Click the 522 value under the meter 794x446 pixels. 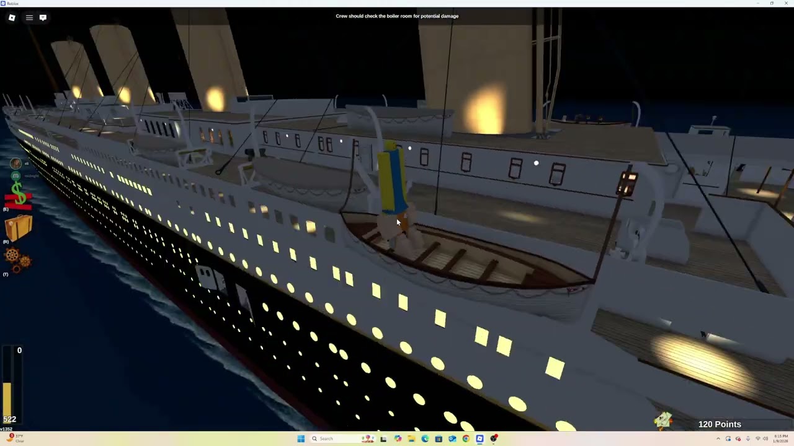9,419
